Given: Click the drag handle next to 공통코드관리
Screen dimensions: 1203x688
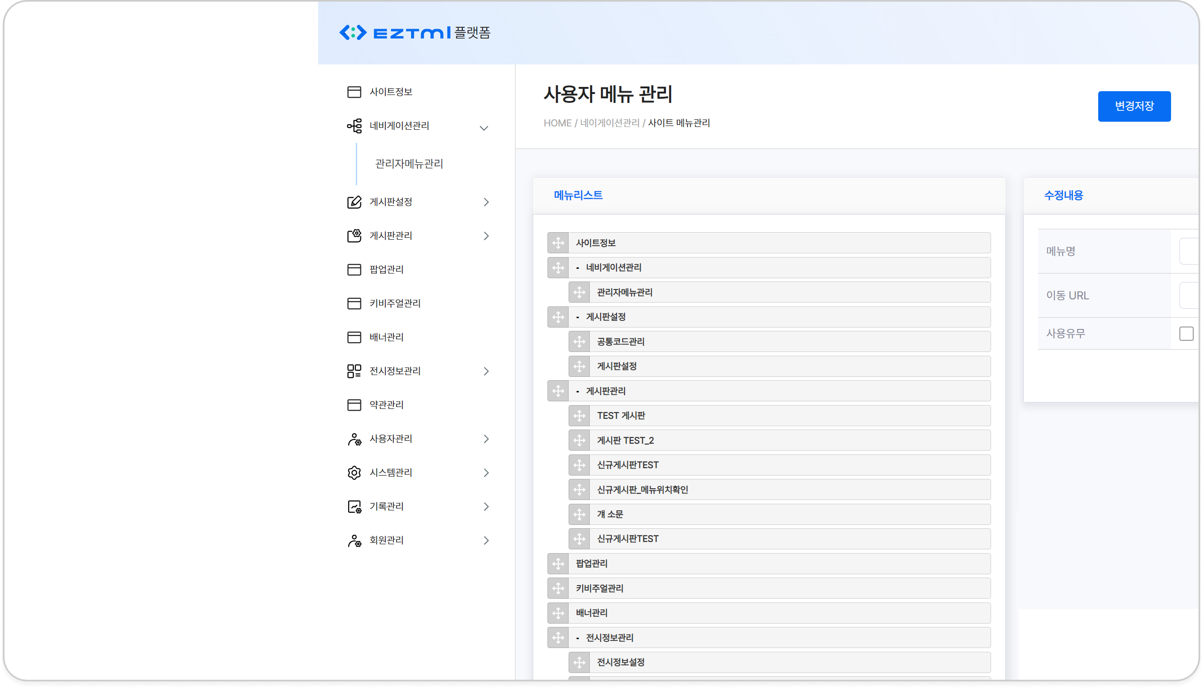Looking at the screenshot, I should 579,342.
